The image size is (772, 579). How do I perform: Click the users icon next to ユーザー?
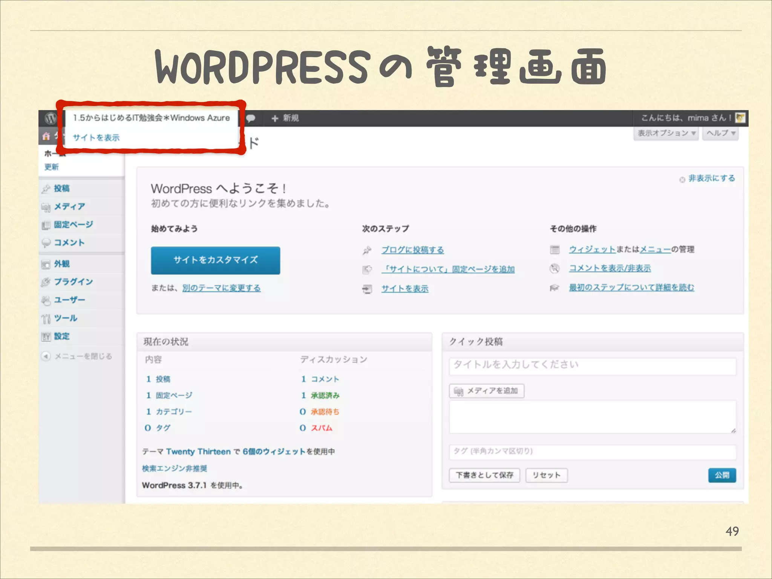click(46, 300)
